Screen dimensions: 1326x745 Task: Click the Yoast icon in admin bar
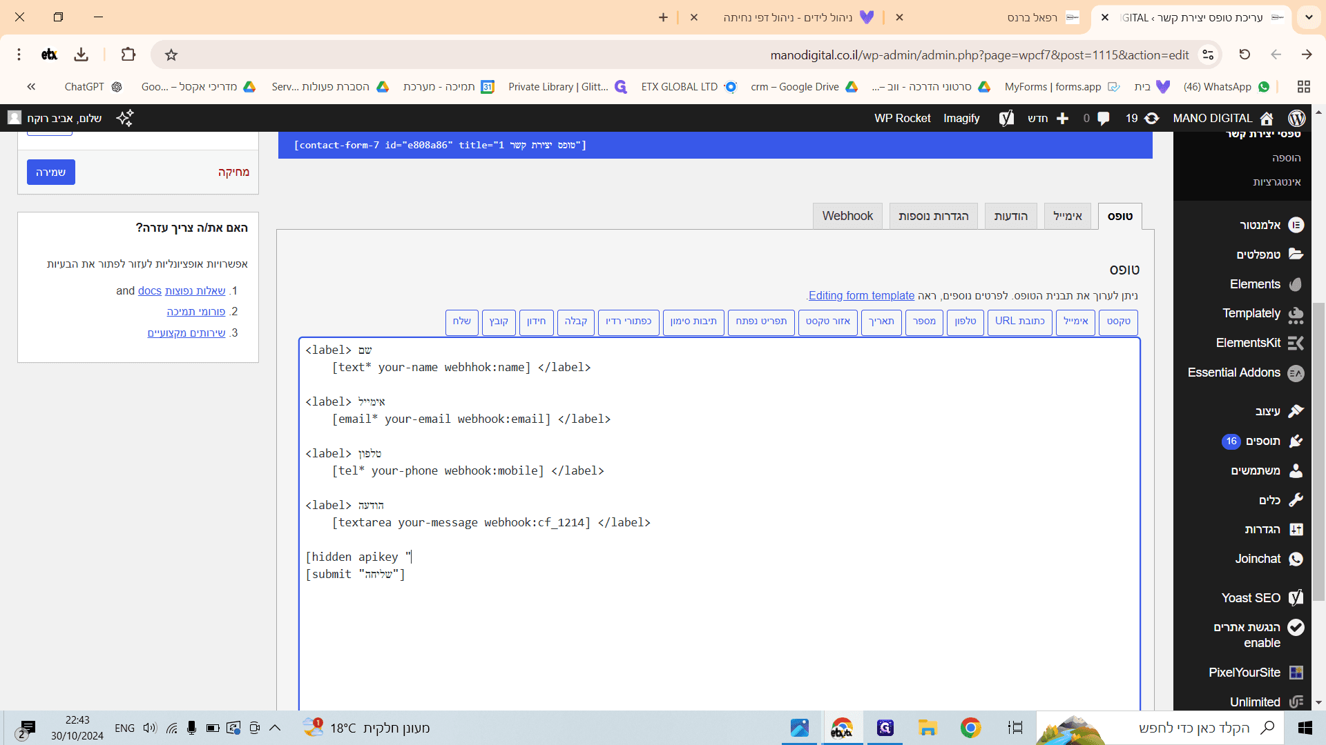click(1006, 118)
